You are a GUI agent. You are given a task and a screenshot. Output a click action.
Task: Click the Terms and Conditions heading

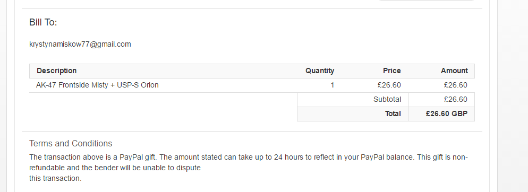tap(71, 144)
